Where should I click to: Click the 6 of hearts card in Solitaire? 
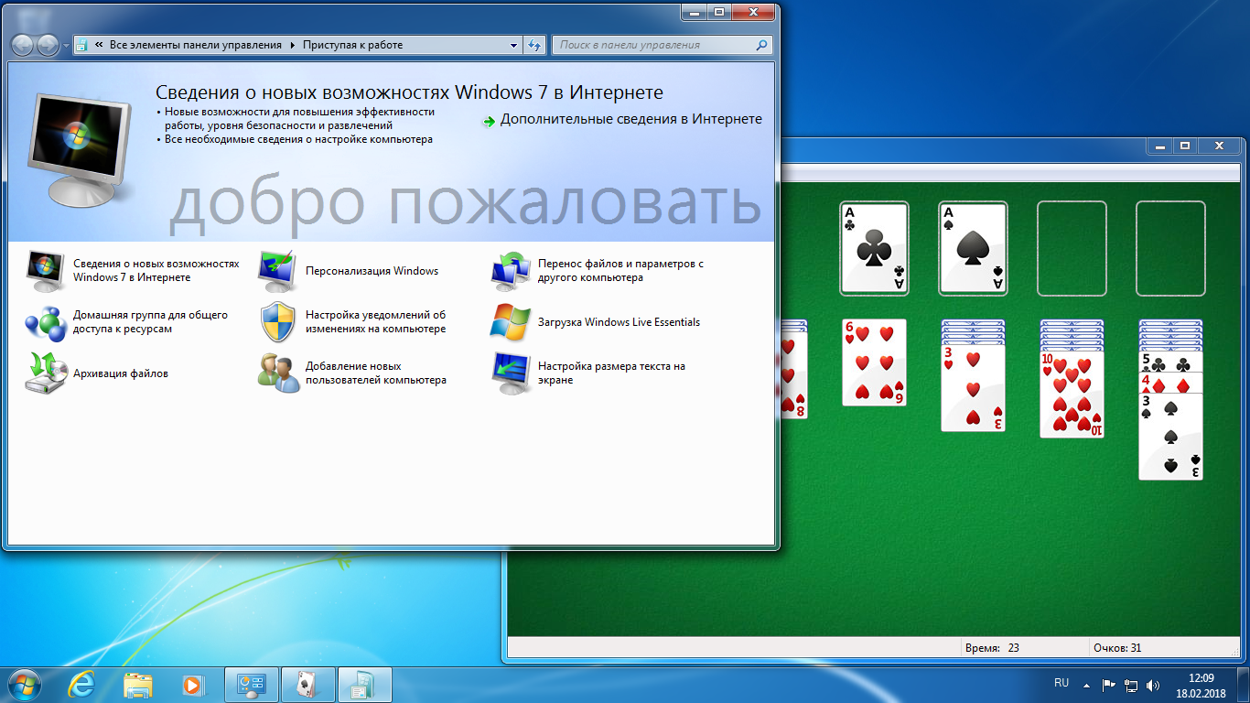(874, 362)
